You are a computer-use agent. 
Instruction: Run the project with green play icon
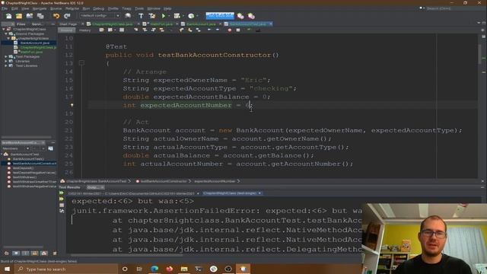pyautogui.click(x=164, y=16)
